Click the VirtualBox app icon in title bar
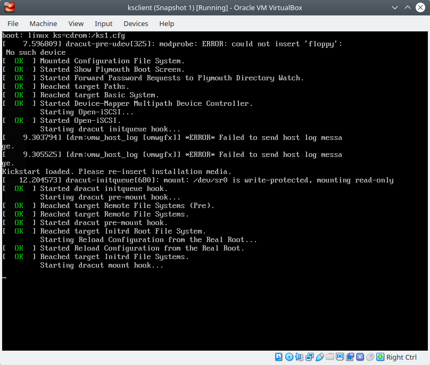The width and height of the screenshot is (430, 365). [x=10, y=7]
